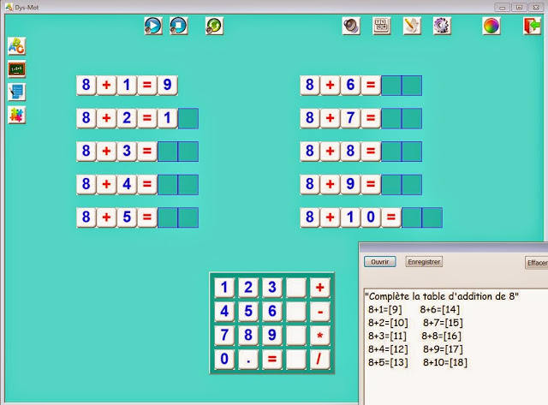548x405 pixels.
Task: Select the puzzle piece icon in sidebar
Action: [16, 115]
